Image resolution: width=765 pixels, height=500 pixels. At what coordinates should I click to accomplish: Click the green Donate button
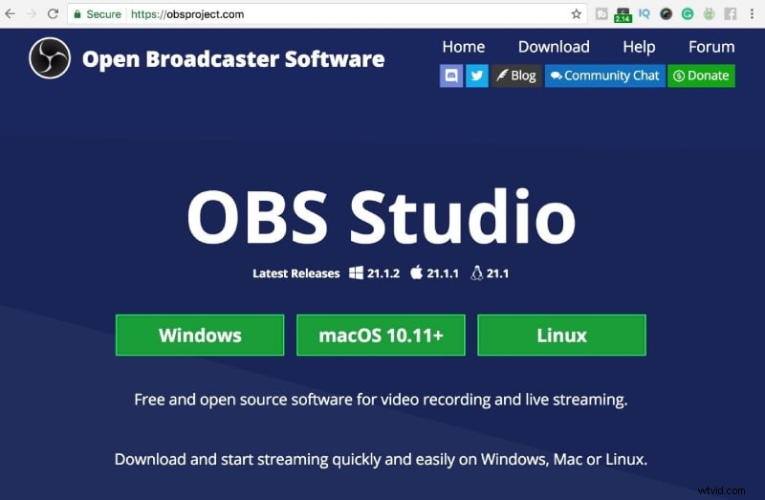coord(701,76)
